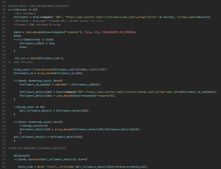Click the '//Convert JSON returned to array' comment
The width and height of the screenshot is (221, 169).
tap(37, 25)
